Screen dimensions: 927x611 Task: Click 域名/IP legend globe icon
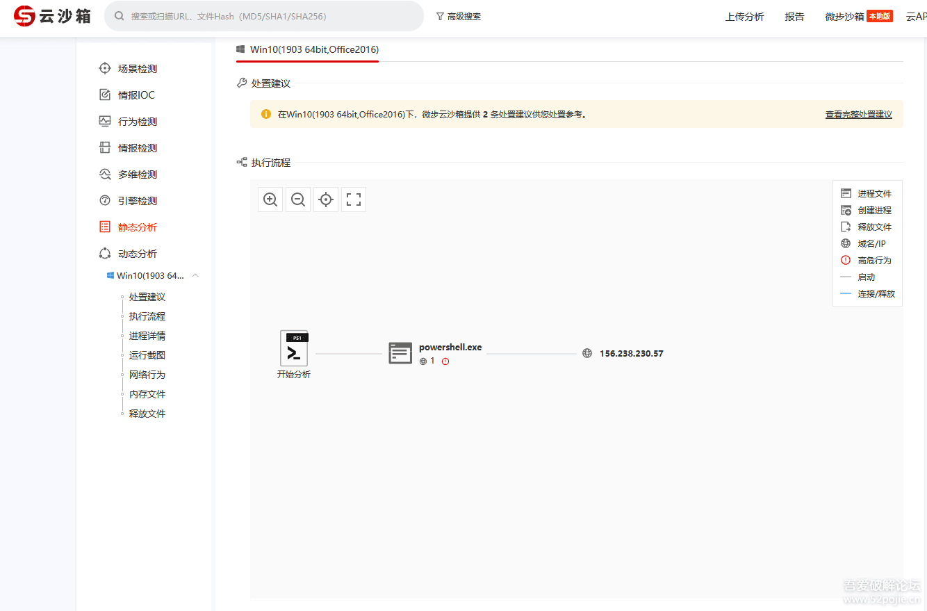[x=846, y=243]
